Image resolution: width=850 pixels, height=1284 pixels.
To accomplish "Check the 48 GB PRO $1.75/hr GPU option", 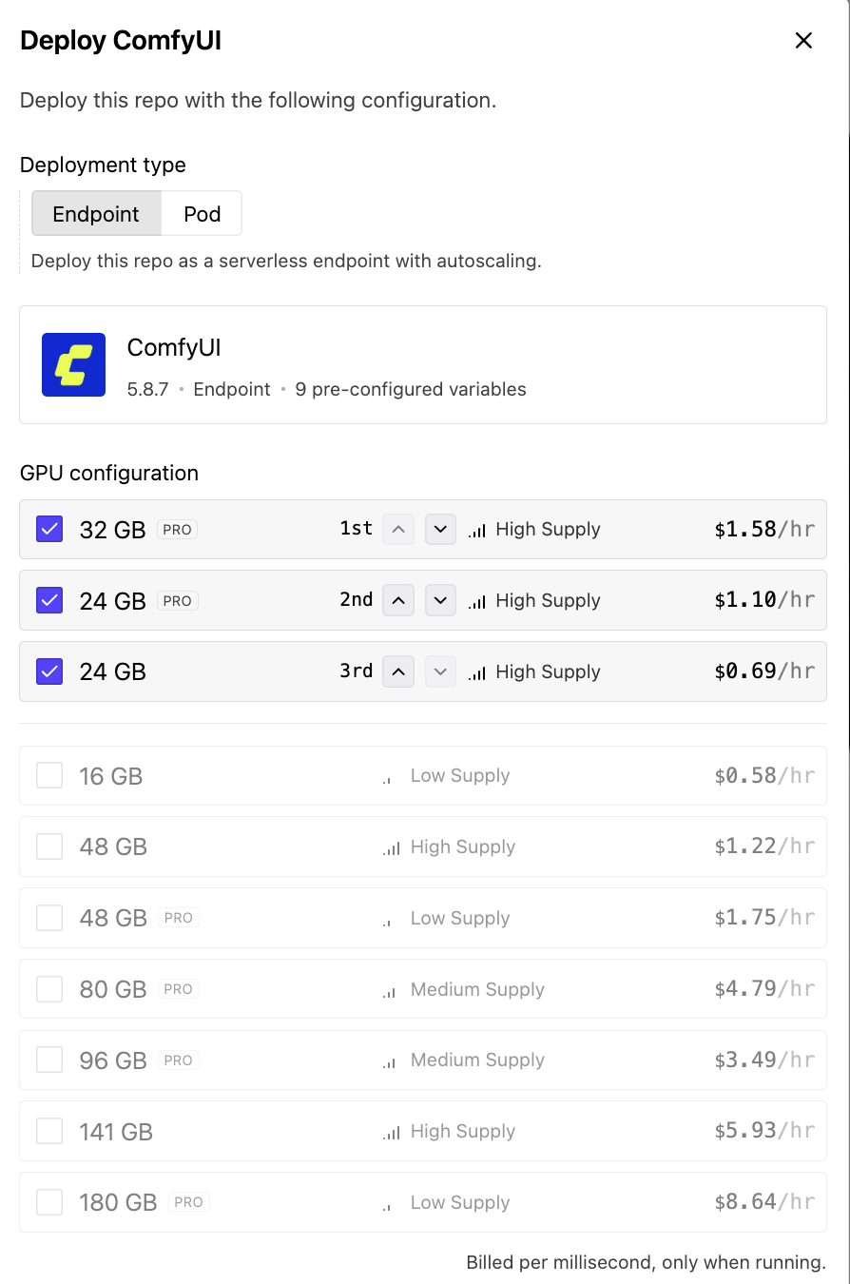I will [x=49, y=918].
